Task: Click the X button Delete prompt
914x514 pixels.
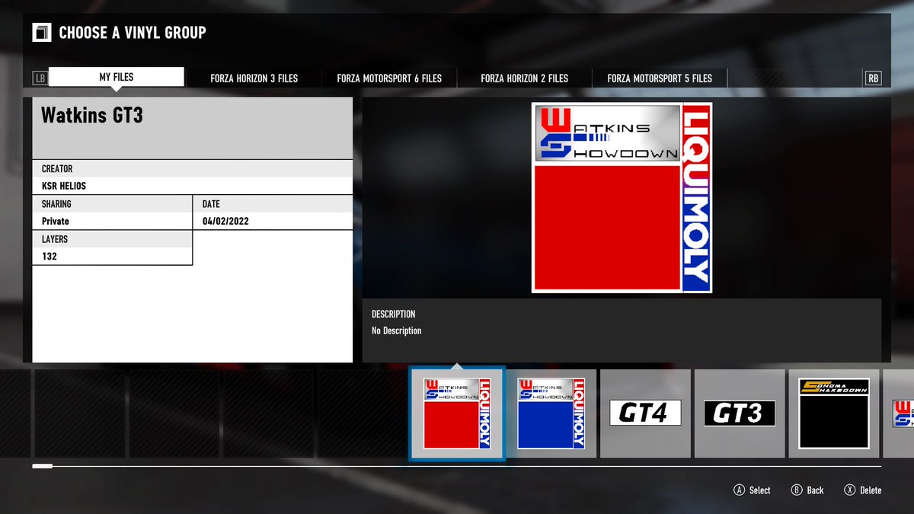Action: 863,490
